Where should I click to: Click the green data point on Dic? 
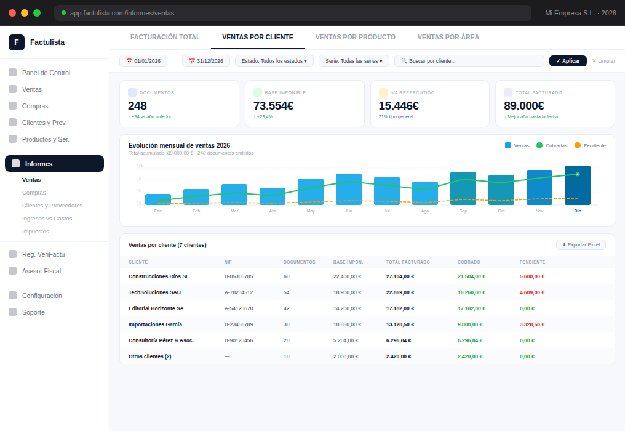(x=577, y=174)
